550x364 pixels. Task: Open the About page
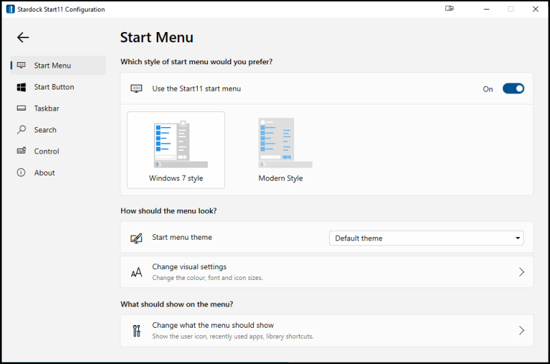pyautogui.click(x=58, y=173)
